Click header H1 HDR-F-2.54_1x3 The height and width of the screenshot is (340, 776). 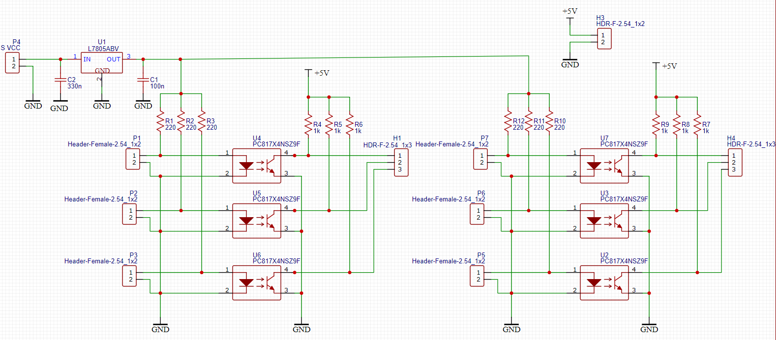click(401, 163)
